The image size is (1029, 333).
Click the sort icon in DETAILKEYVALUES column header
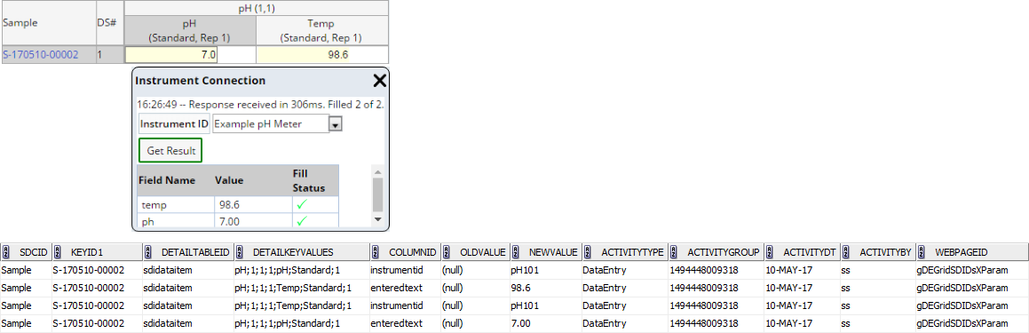coord(240,252)
